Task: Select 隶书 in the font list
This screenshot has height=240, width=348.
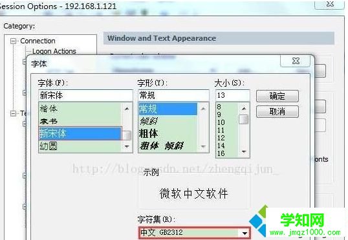Action: [80, 121]
